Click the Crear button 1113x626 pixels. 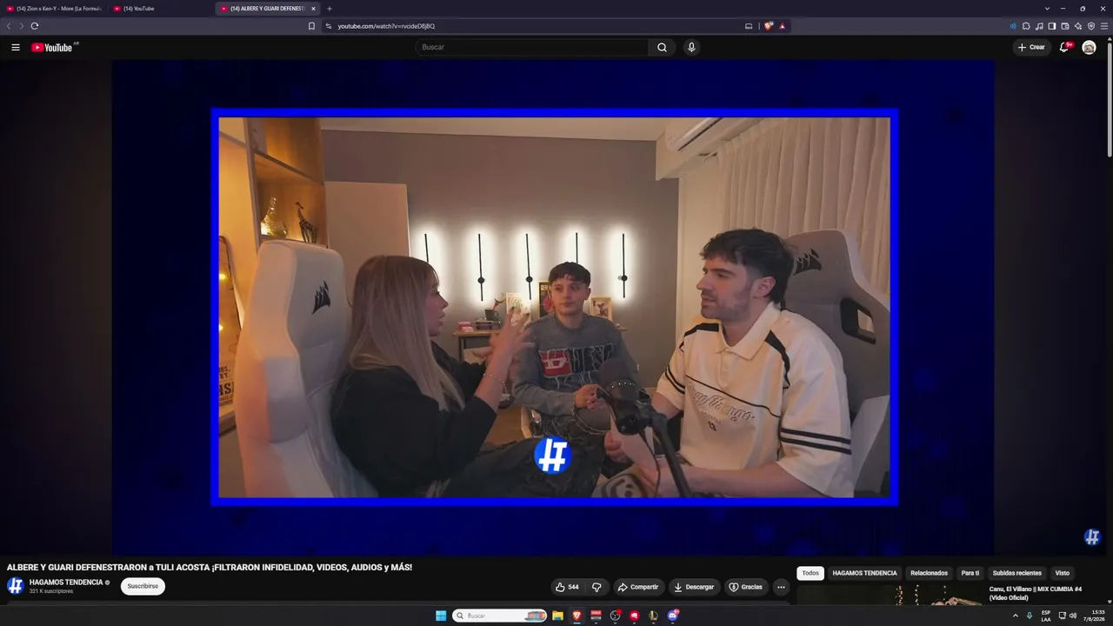tap(1031, 47)
